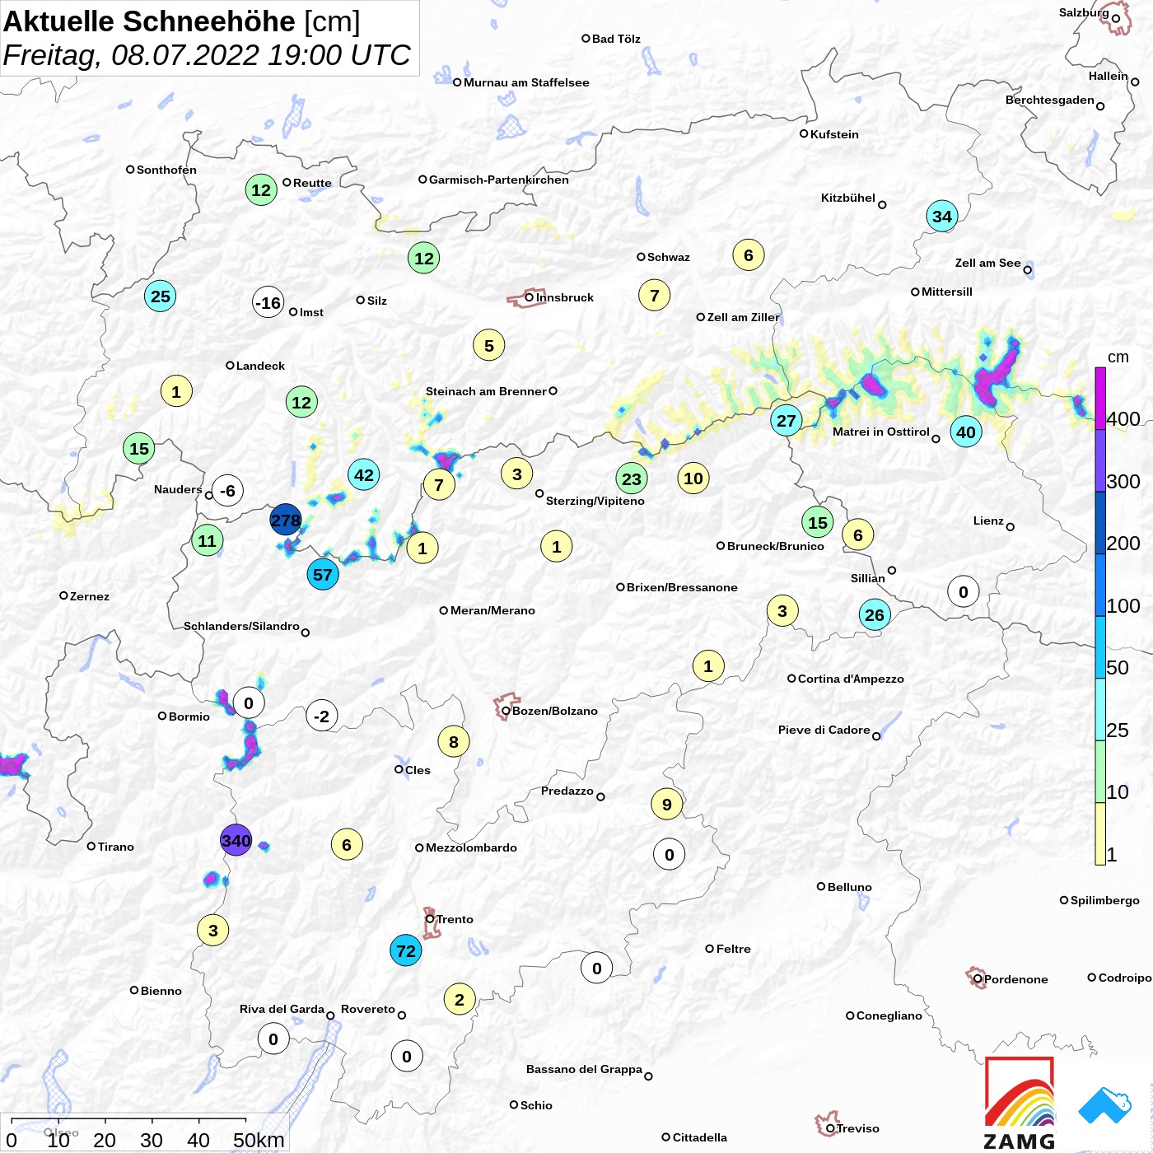Click the Aktuelle Schneehöhe title

click(149, 21)
